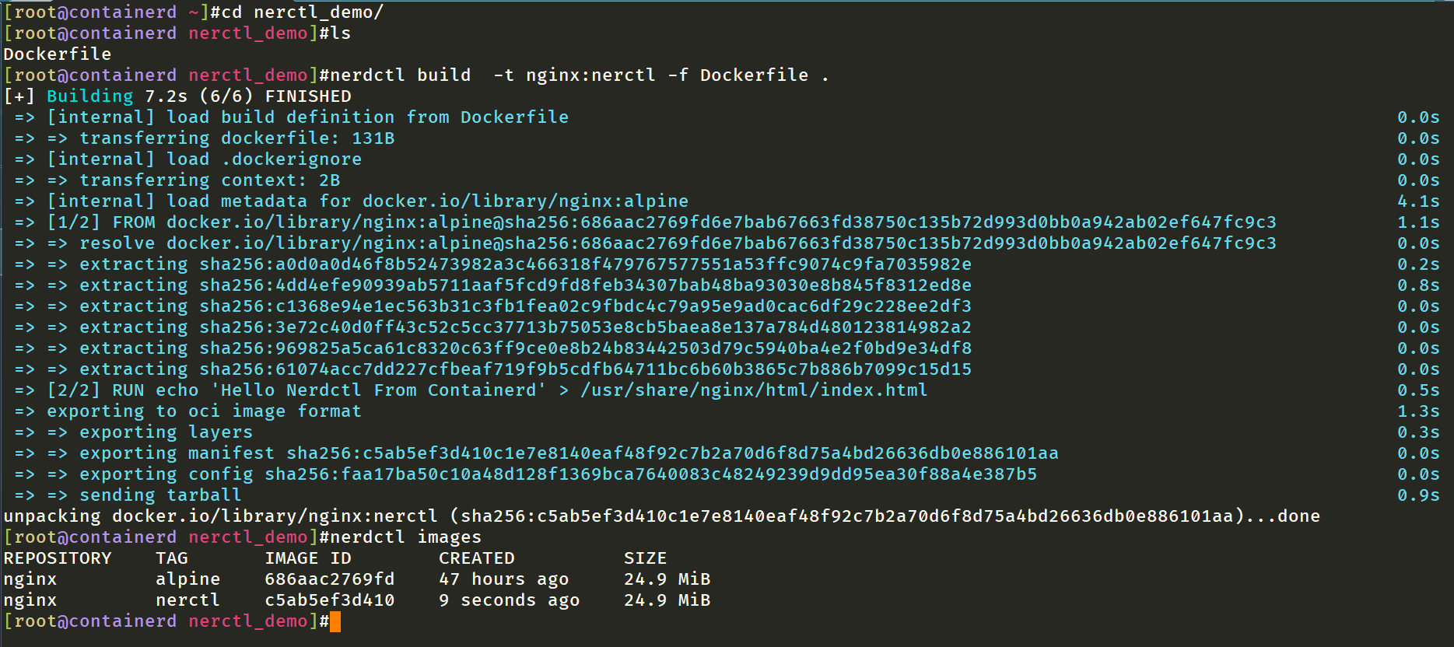Click the 'nerdctl build' command text
Image resolution: width=1454 pixels, height=647 pixels.
(395, 75)
